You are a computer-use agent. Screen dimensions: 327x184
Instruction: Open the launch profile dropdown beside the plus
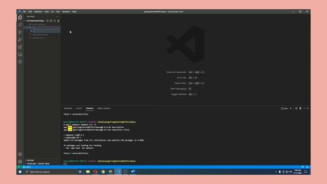(x=293, y=108)
